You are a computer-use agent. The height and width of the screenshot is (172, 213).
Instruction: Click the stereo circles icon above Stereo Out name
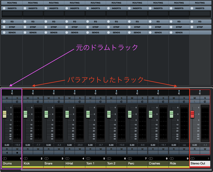click(193, 158)
